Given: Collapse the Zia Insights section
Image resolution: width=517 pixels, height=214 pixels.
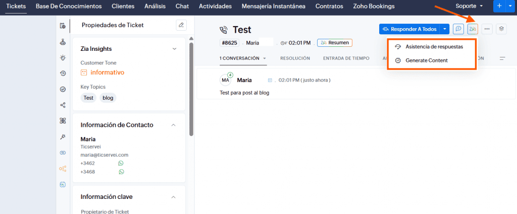Looking at the screenshot, I should [174, 49].
